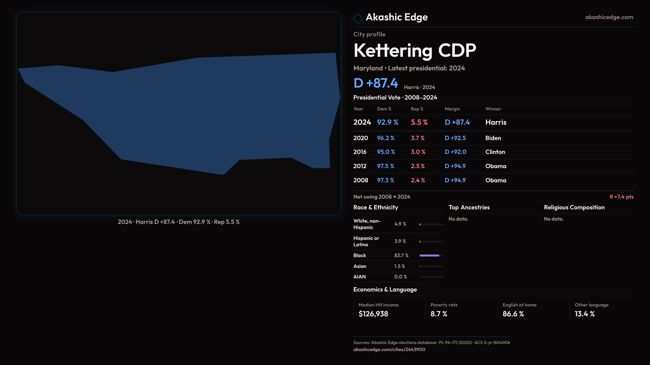Image resolution: width=650 pixels, height=365 pixels.
Task: Click the Akashic Edge diamond logo icon
Action: click(x=358, y=18)
